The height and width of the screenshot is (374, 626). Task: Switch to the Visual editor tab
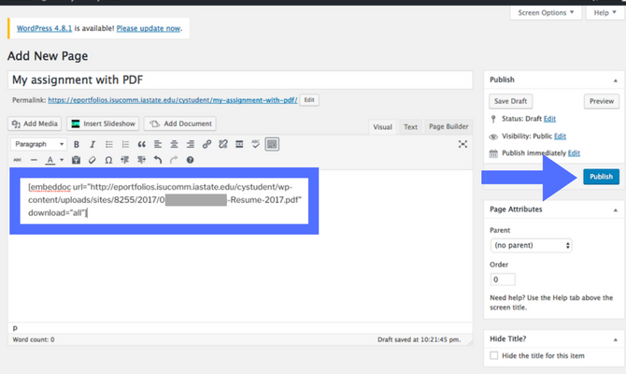tap(382, 127)
